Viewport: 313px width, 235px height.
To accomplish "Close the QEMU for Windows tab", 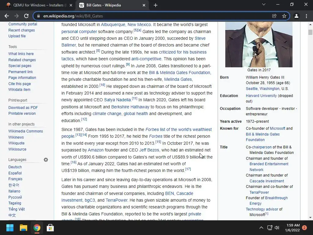I will (x=71, y=5).
